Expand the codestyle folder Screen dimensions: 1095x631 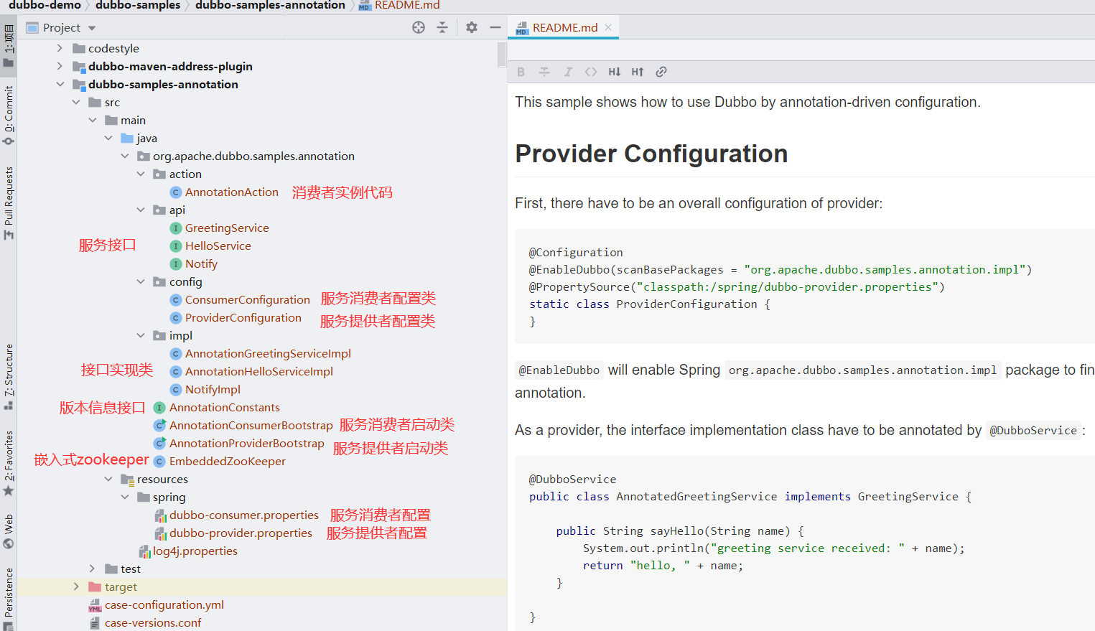60,48
